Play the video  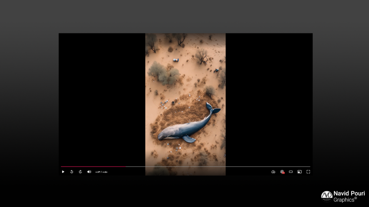pos(63,172)
